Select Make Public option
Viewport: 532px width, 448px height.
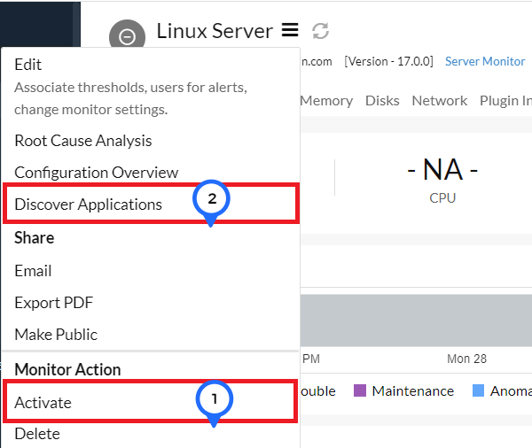tap(56, 335)
